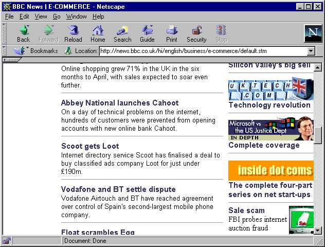Click the Forward navigation icon
The image size is (325, 247).
click(x=49, y=30)
